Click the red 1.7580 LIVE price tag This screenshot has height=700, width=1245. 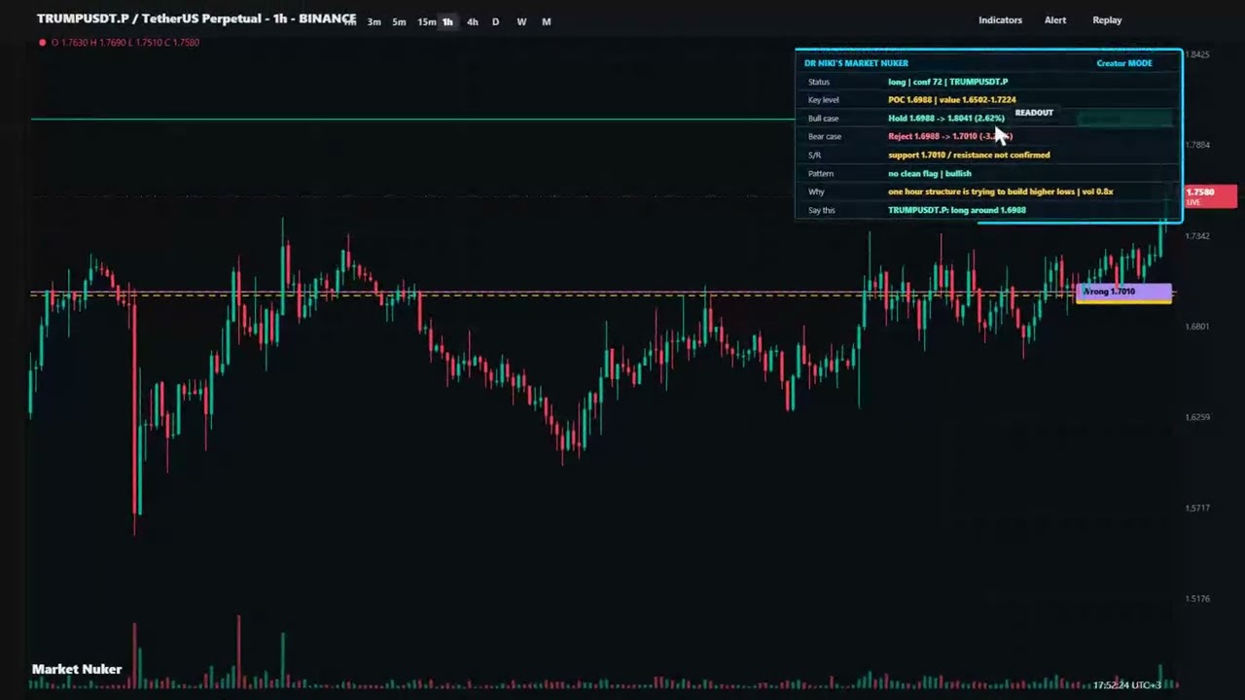tap(1210, 196)
